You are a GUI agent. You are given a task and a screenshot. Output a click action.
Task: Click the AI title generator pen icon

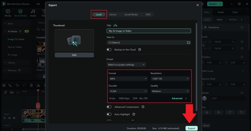click(x=115, y=25)
